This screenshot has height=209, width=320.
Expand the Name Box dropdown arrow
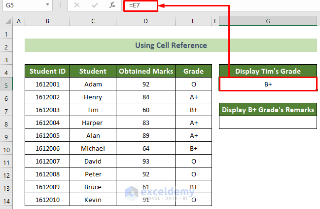(47, 4)
